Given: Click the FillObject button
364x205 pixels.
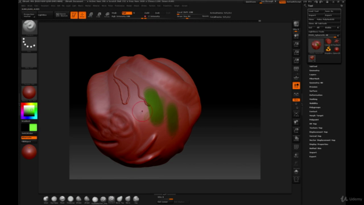Looking at the screenshot, I should click(x=29, y=142).
